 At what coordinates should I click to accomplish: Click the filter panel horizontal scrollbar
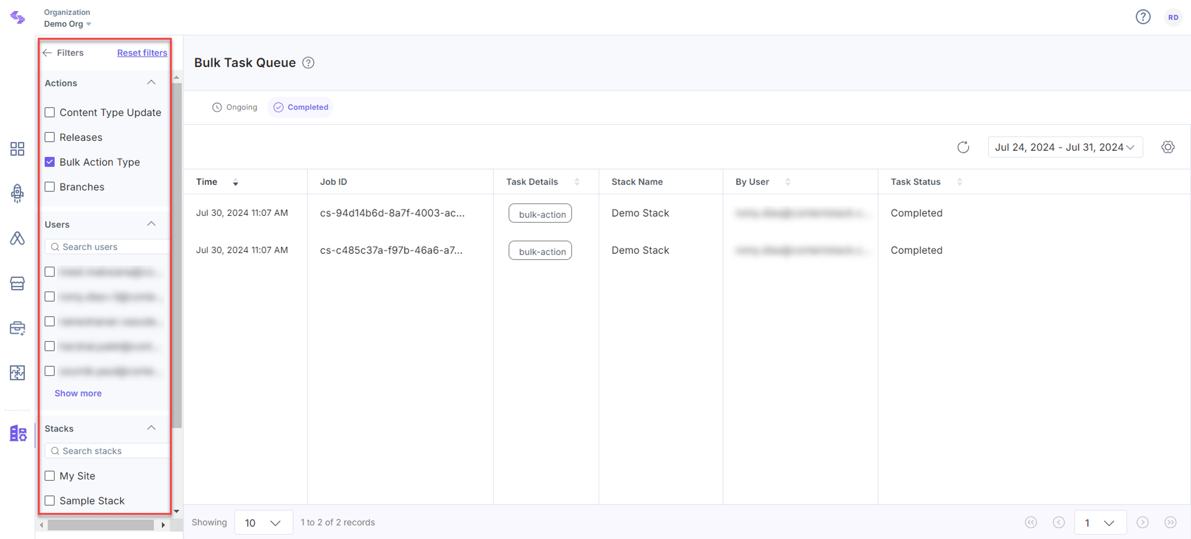click(x=101, y=525)
